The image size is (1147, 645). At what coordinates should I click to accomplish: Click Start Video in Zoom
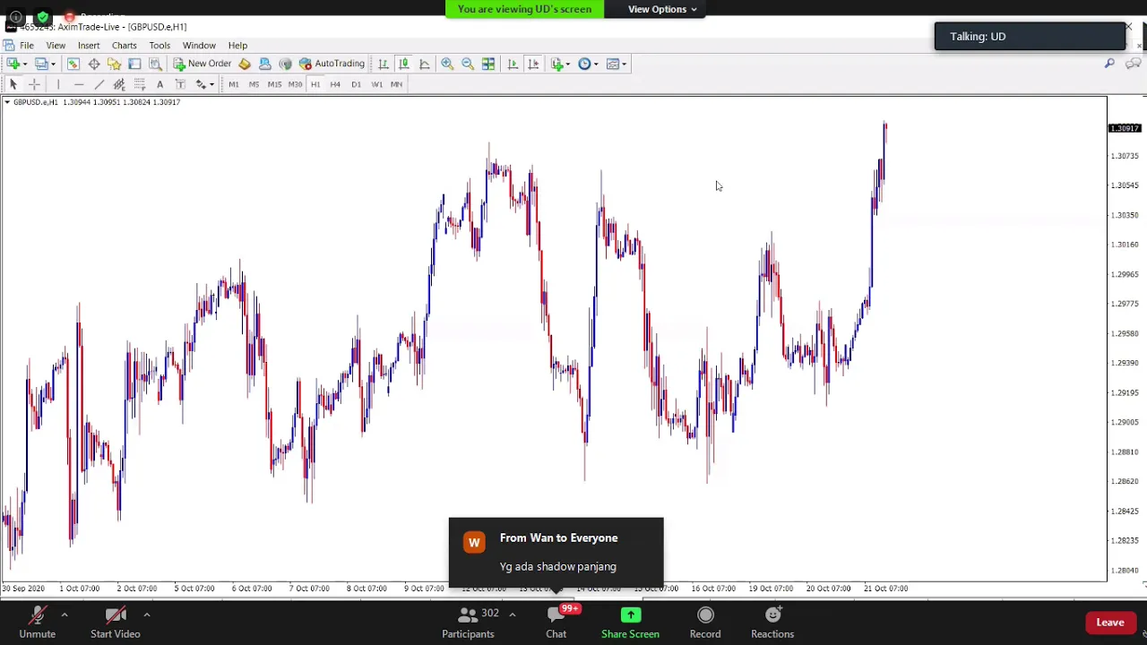click(x=116, y=622)
